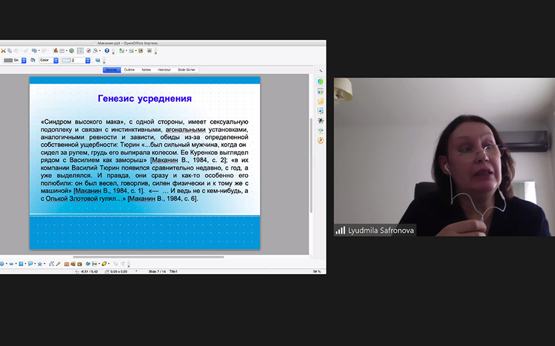The width and height of the screenshot is (555, 346).
Task: Open Slide Layout icon
Action: tap(131, 51)
